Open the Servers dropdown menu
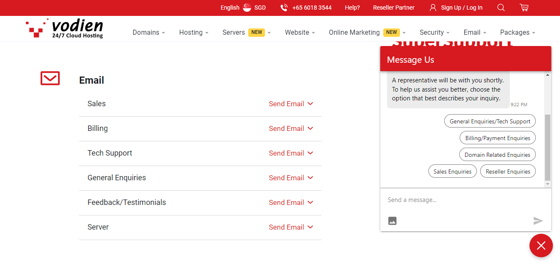 (247, 32)
